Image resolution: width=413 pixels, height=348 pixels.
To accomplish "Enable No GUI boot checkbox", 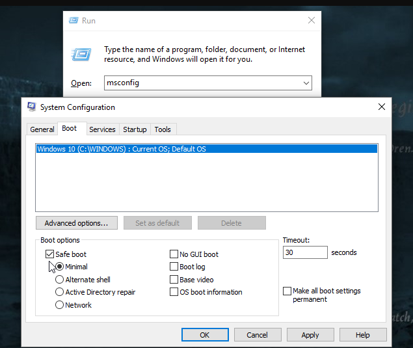I will click(174, 254).
